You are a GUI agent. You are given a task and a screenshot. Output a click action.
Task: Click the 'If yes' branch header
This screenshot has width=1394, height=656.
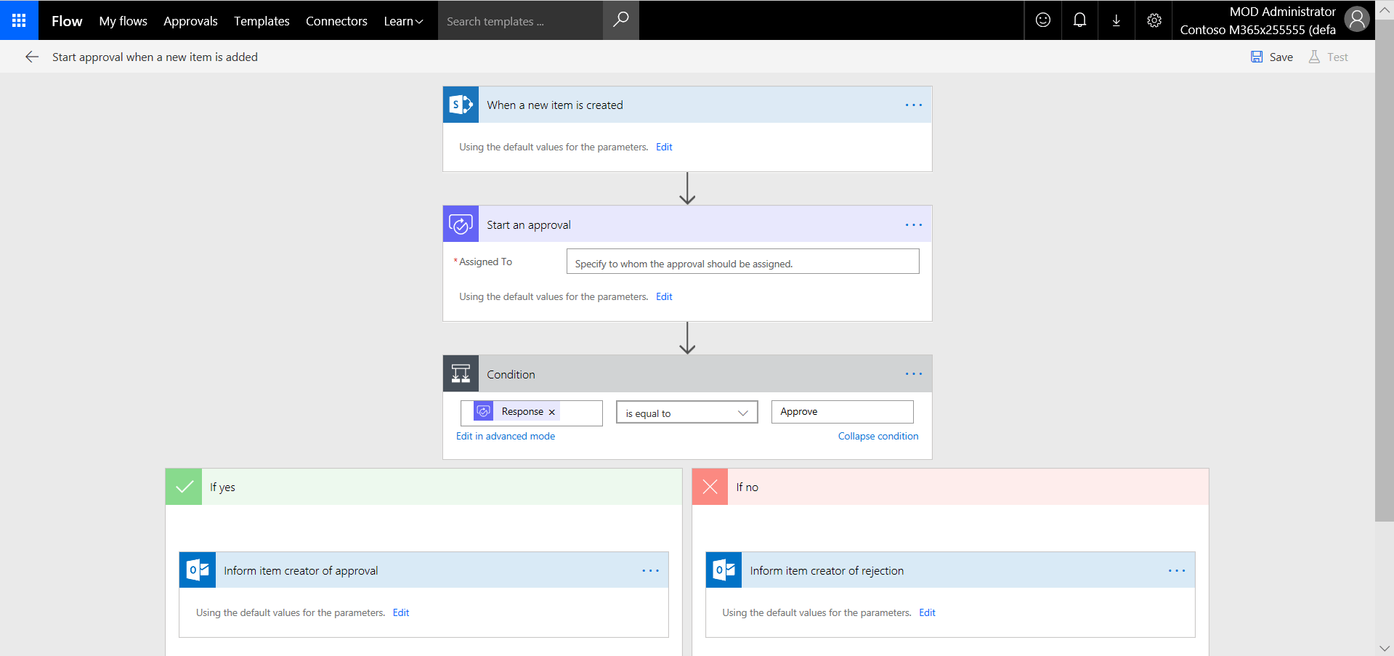click(x=424, y=487)
